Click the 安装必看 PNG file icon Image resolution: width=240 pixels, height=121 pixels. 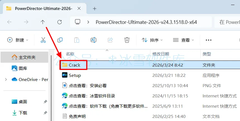(x=65, y=85)
